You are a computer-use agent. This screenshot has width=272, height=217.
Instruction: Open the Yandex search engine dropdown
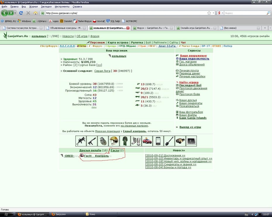click(x=222, y=13)
